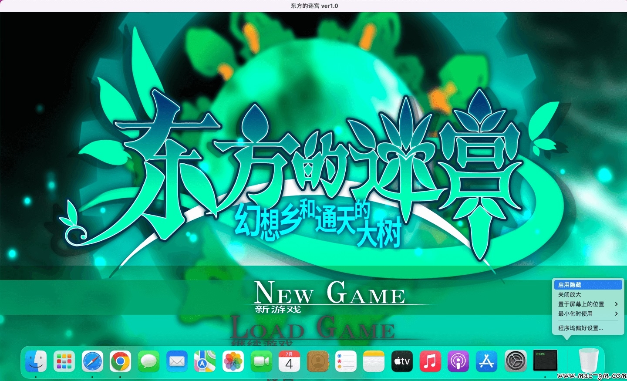Open Notes app in the Dock
The image size is (627, 381).
click(x=374, y=361)
